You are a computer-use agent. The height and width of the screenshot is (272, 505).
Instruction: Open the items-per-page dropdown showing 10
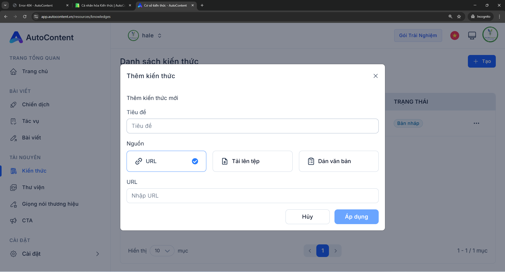162,251
